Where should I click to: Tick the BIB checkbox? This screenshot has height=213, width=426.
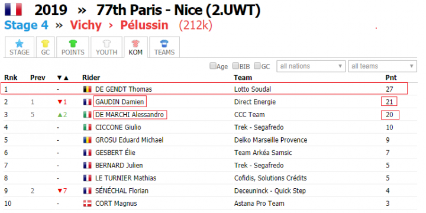click(235, 66)
